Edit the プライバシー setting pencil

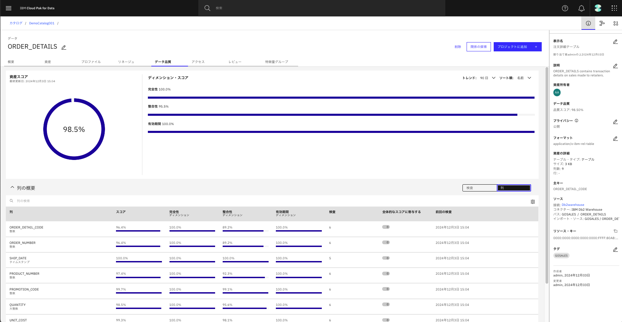coord(615,122)
